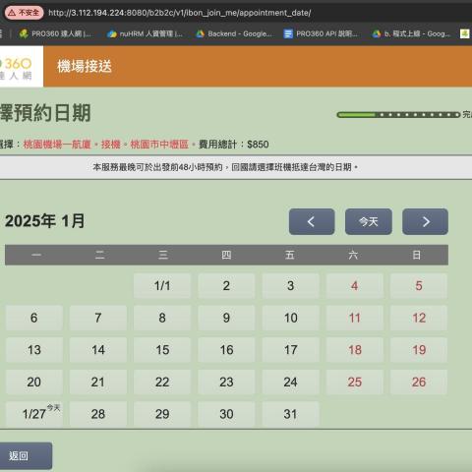The width and height of the screenshot is (472, 472).
Task: Open Backend - Google bookmark
Action: (x=234, y=33)
